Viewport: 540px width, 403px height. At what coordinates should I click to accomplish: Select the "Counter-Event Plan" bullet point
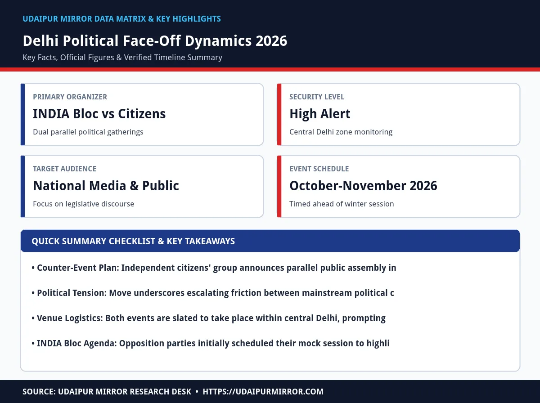[214, 268]
